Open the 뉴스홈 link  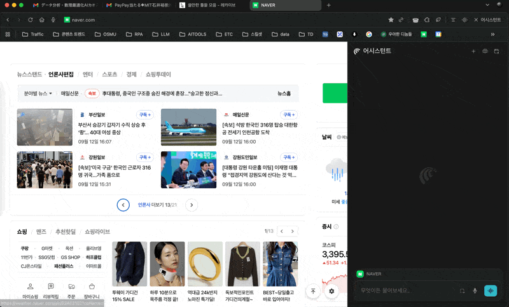click(x=284, y=93)
